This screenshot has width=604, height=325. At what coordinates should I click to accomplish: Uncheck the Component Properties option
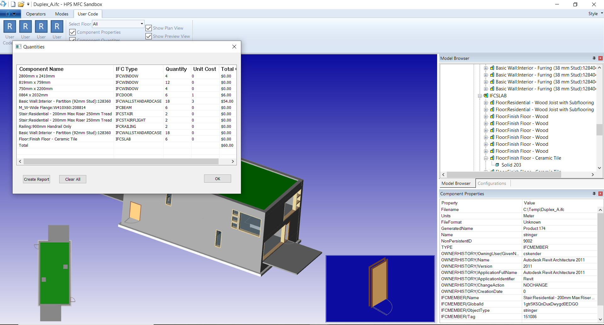coord(72,32)
